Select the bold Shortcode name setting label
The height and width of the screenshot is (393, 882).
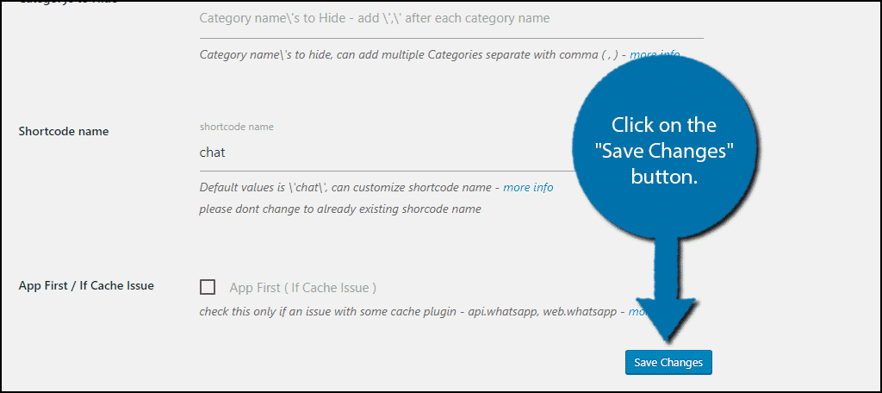tap(64, 131)
